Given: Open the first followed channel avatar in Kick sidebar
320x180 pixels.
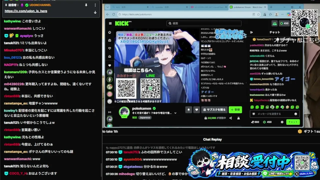Looking at the screenshot, I should [109, 72].
